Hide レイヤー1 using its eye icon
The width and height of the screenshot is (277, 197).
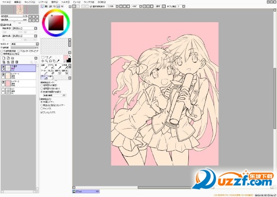tap(3, 74)
